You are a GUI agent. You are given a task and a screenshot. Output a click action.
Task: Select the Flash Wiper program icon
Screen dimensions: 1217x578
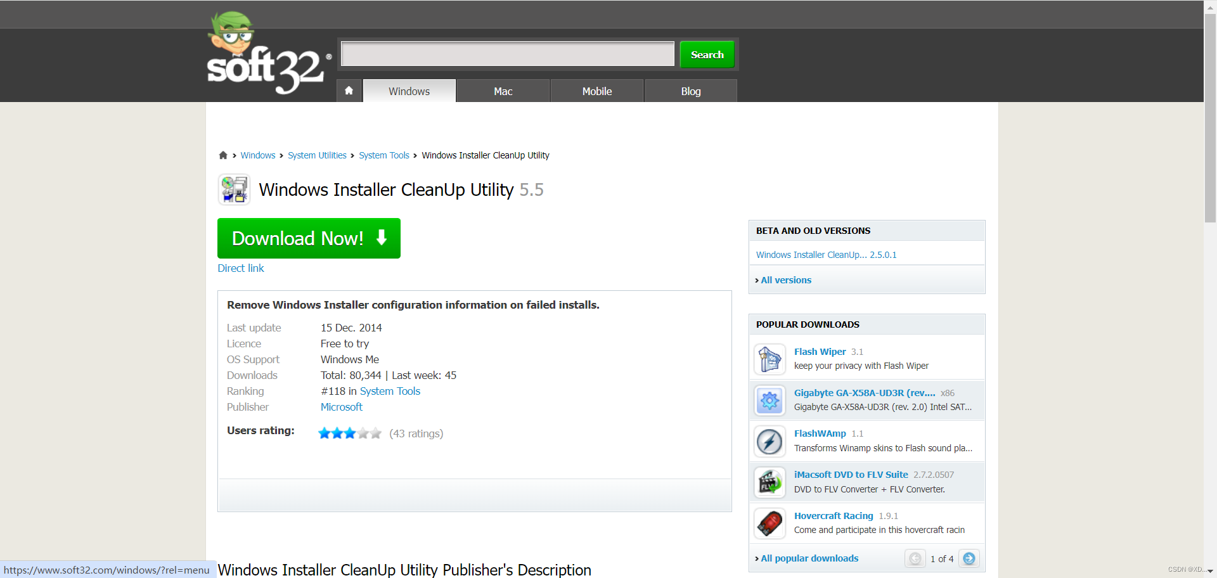[769, 359]
